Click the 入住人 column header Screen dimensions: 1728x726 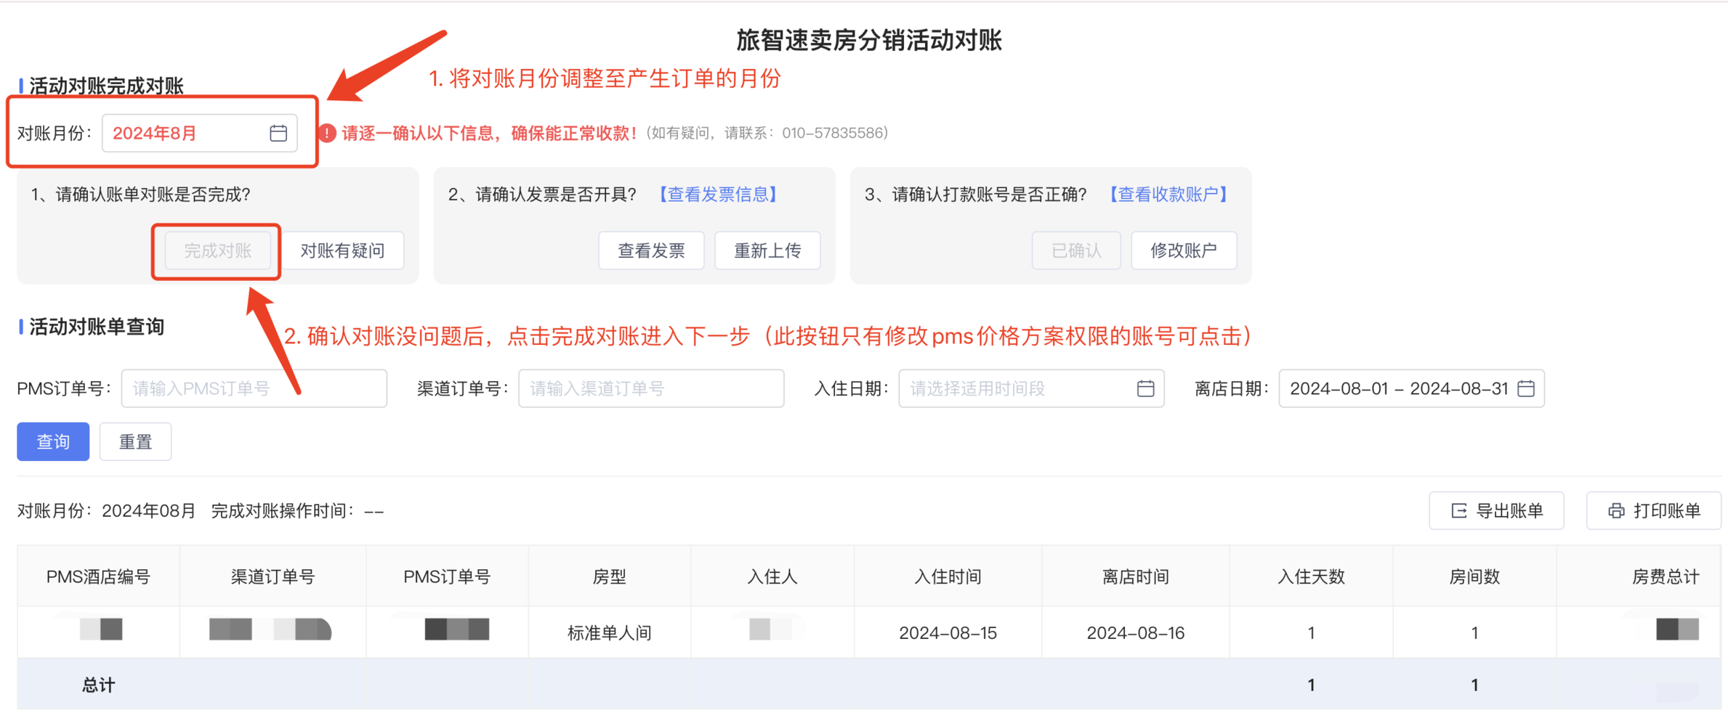[772, 577]
